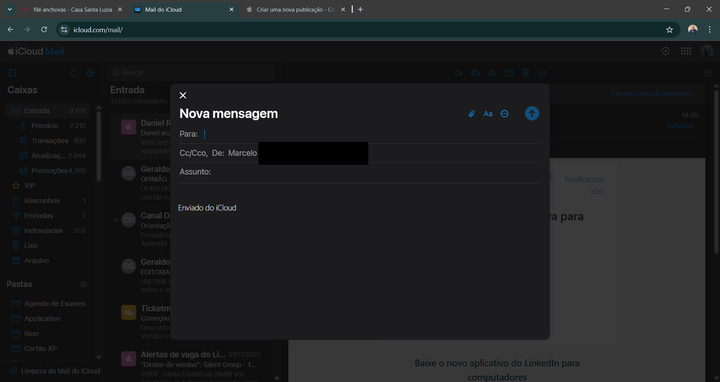Open the Beer folder
This screenshot has height=382, width=720.
tap(48, 334)
